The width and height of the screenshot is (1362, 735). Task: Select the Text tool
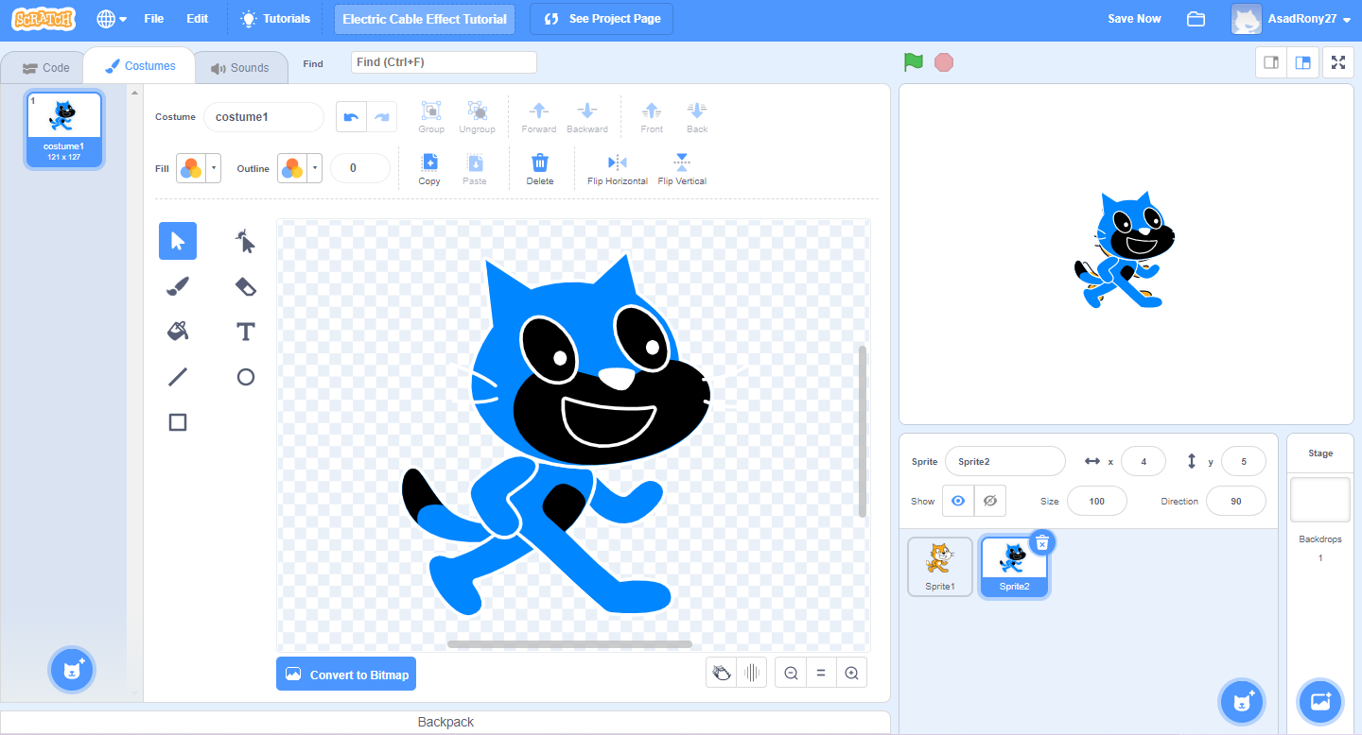(x=245, y=331)
